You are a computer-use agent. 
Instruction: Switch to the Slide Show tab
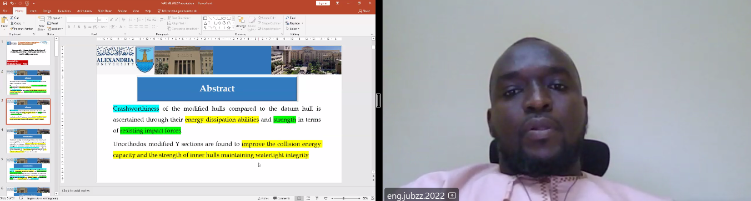(x=104, y=10)
